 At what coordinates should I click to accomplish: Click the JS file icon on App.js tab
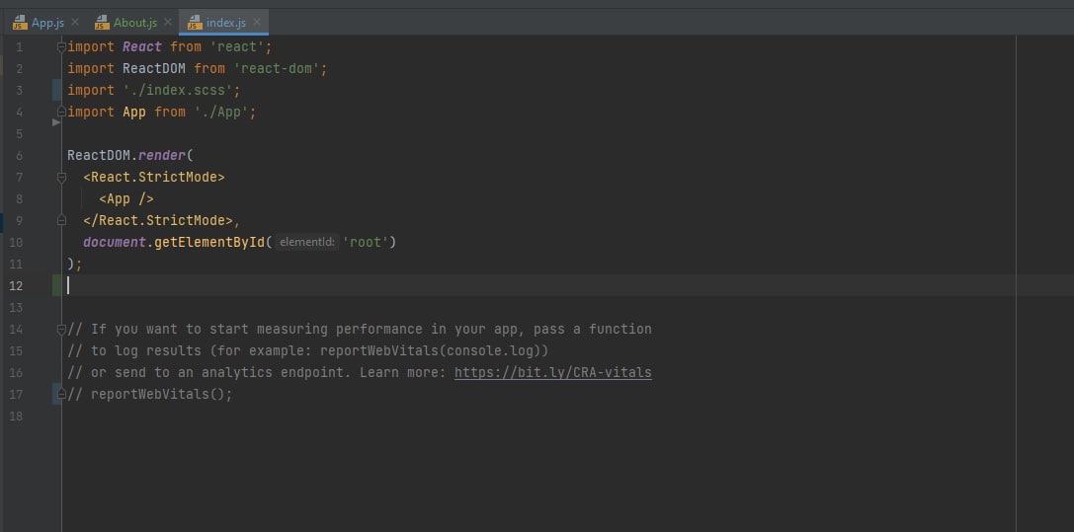point(20,23)
